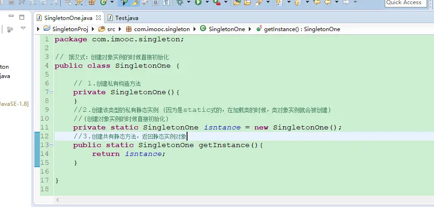Open the Next Annotation dropdown arrow
434x207 pixels.
point(289,2)
